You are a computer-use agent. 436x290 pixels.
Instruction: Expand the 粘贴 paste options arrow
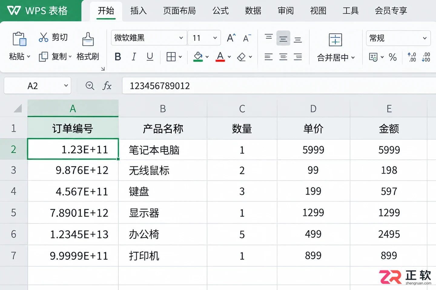29,56
